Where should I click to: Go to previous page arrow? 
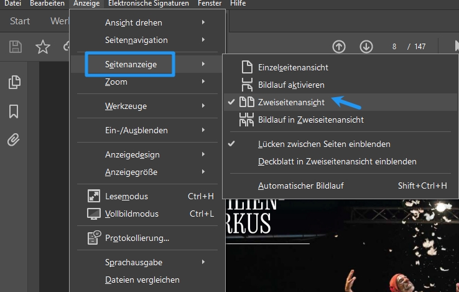339,47
